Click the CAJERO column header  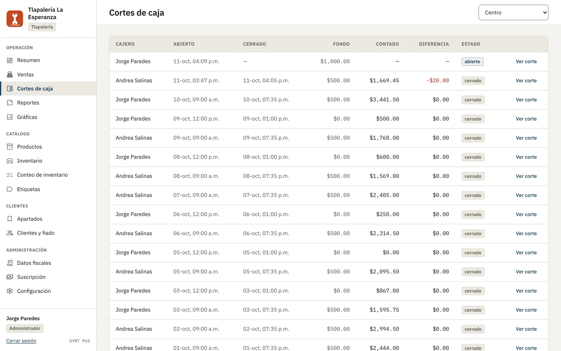point(125,44)
